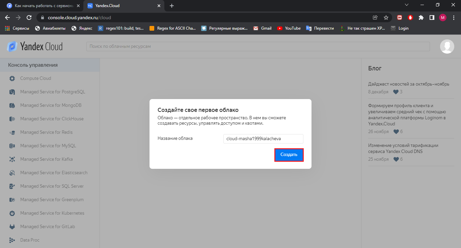Click the ClickHouse service icon
Viewport: 461px width, 248px height.
coord(12,119)
